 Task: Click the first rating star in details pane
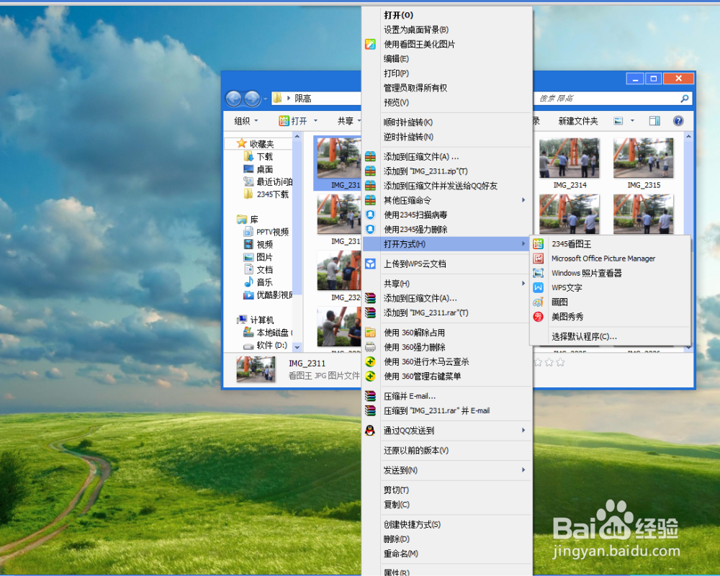point(538,362)
